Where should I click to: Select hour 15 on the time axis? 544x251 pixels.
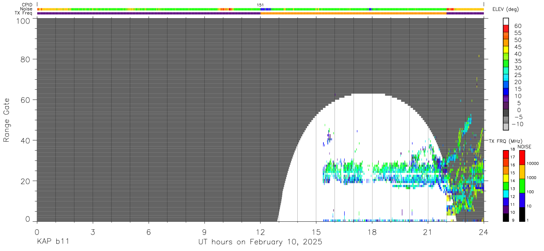[316, 232]
